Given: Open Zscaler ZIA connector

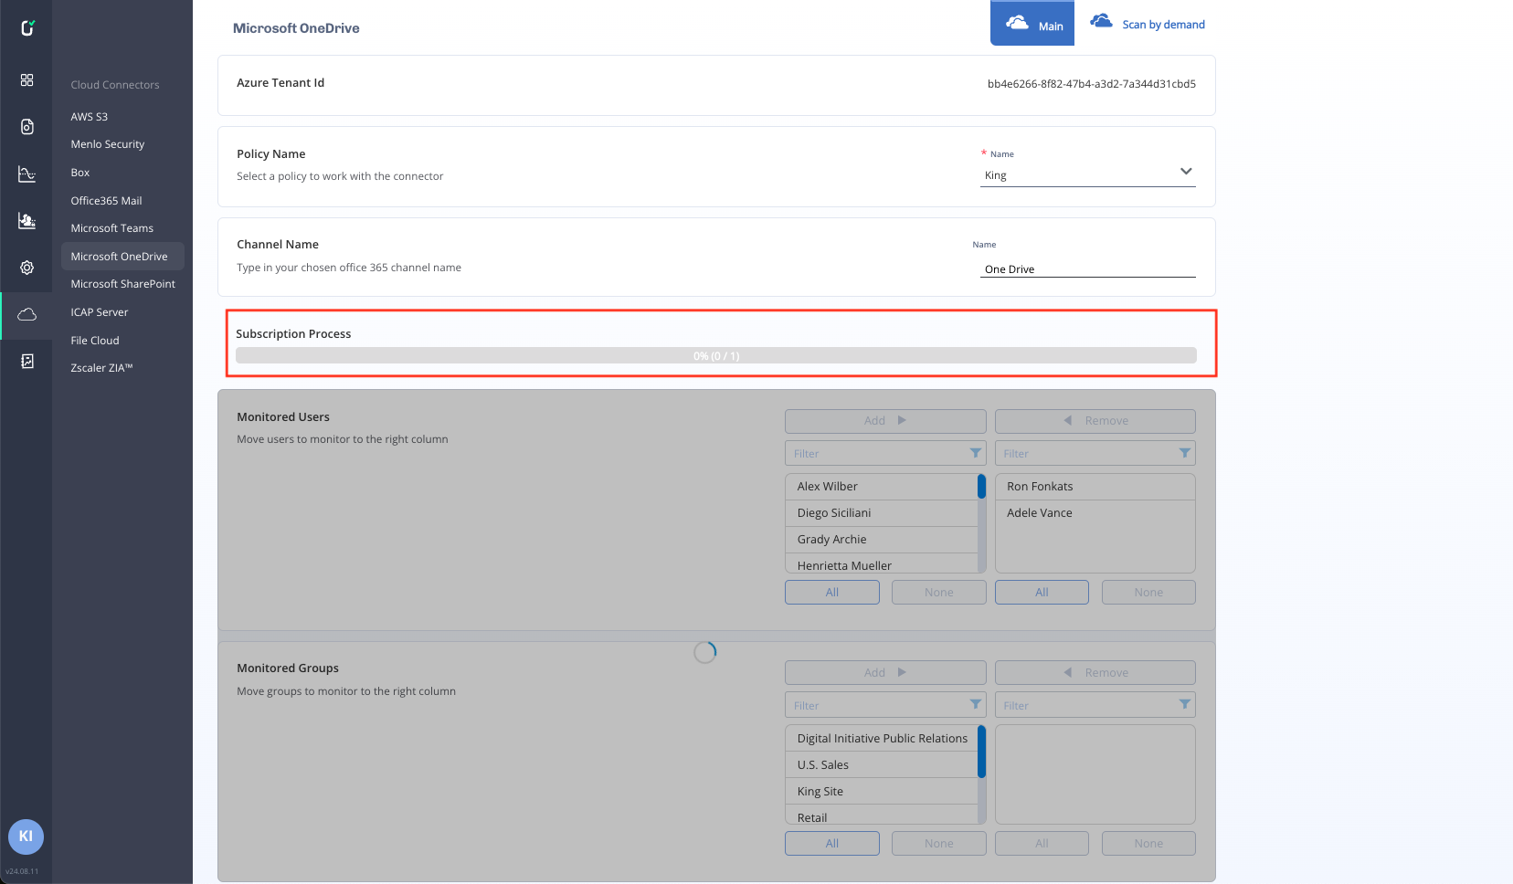Looking at the screenshot, I should click(101, 368).
